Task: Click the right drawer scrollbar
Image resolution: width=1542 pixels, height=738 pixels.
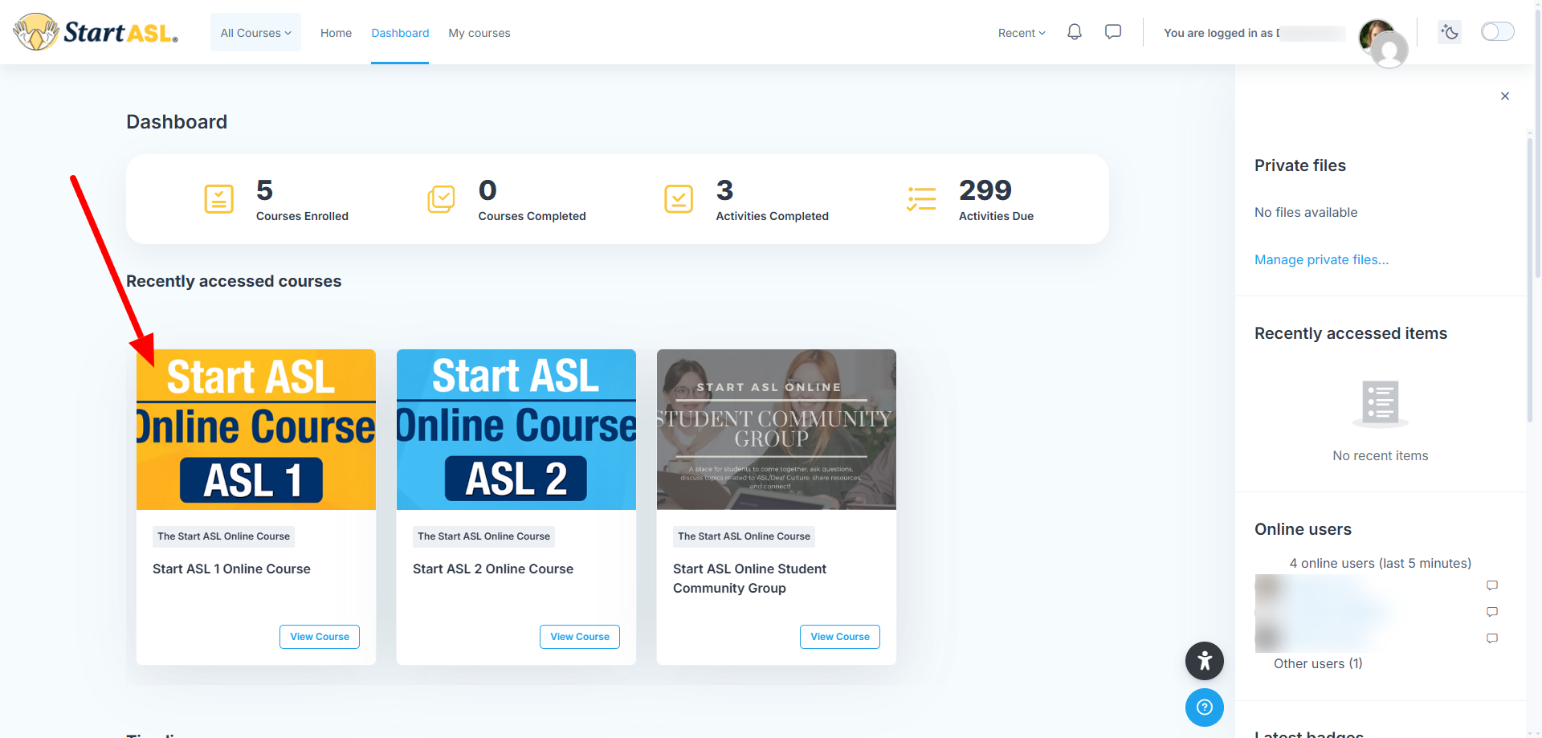Action: pyautogui.click(x=1529, y=279)
